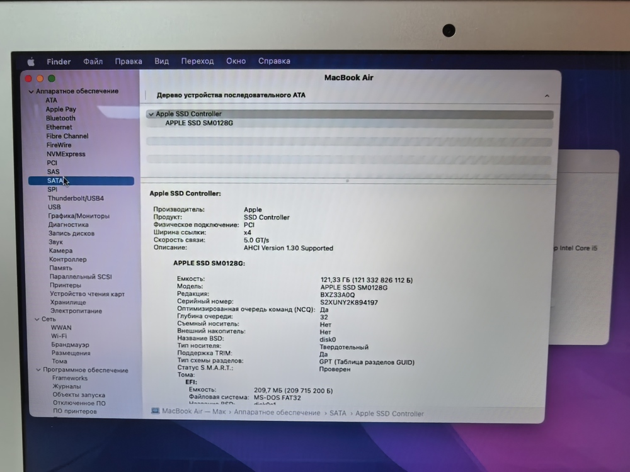This screenshot has height=472, width=630.
Task: Select Wi-Fi under Сеть
Action: (x=59, y=336)
